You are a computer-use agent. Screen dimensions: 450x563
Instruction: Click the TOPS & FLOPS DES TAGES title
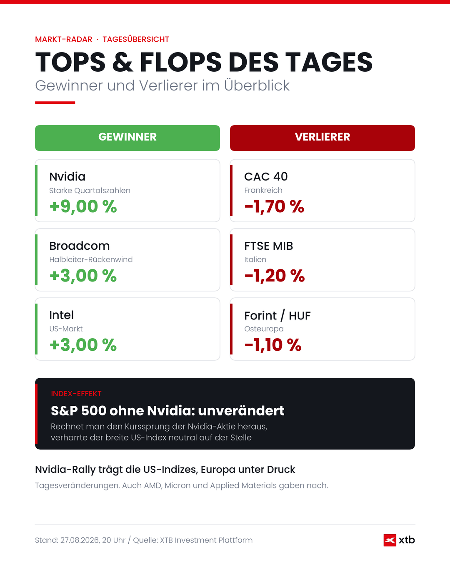pyautogui.click(x=204, y=62)
